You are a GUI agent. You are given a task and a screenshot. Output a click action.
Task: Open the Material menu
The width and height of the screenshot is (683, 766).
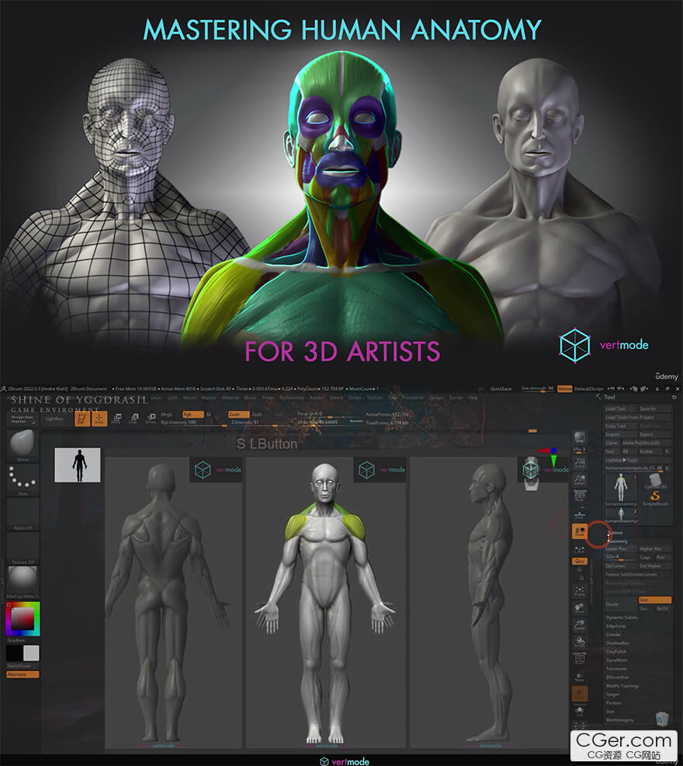coord(230,398)
